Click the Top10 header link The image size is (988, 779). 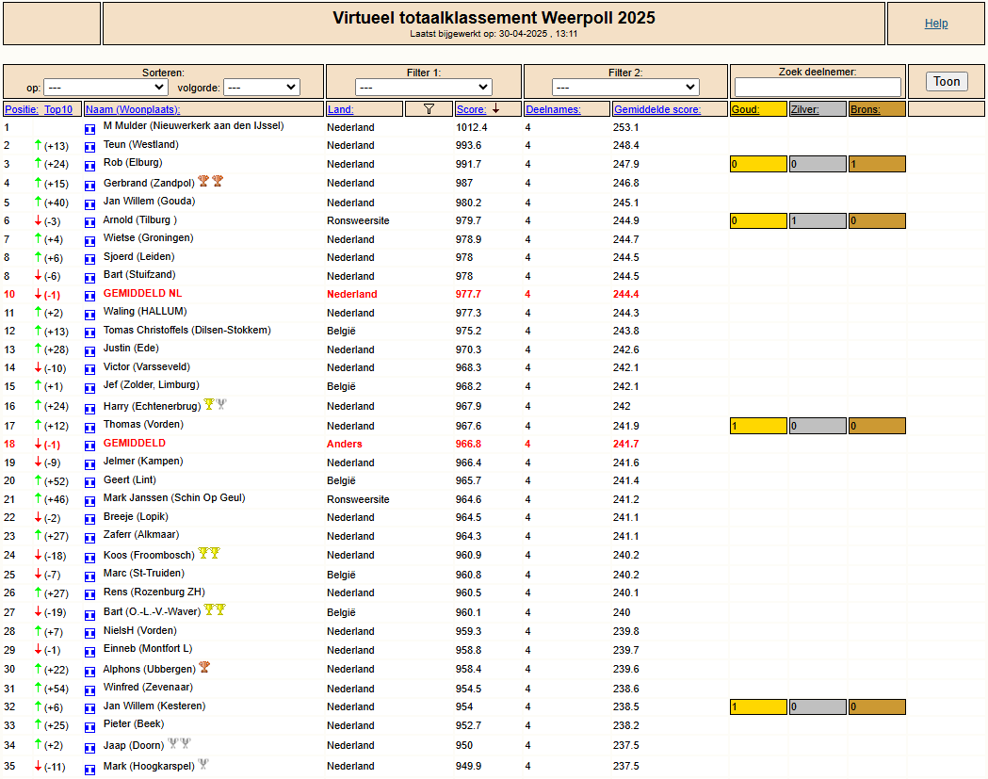tap(58, 109)
